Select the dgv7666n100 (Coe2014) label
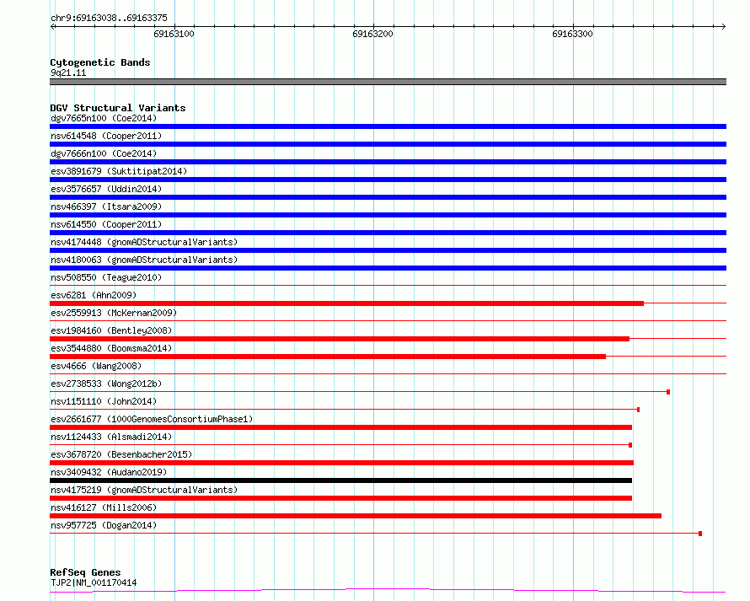 [104, 153]
